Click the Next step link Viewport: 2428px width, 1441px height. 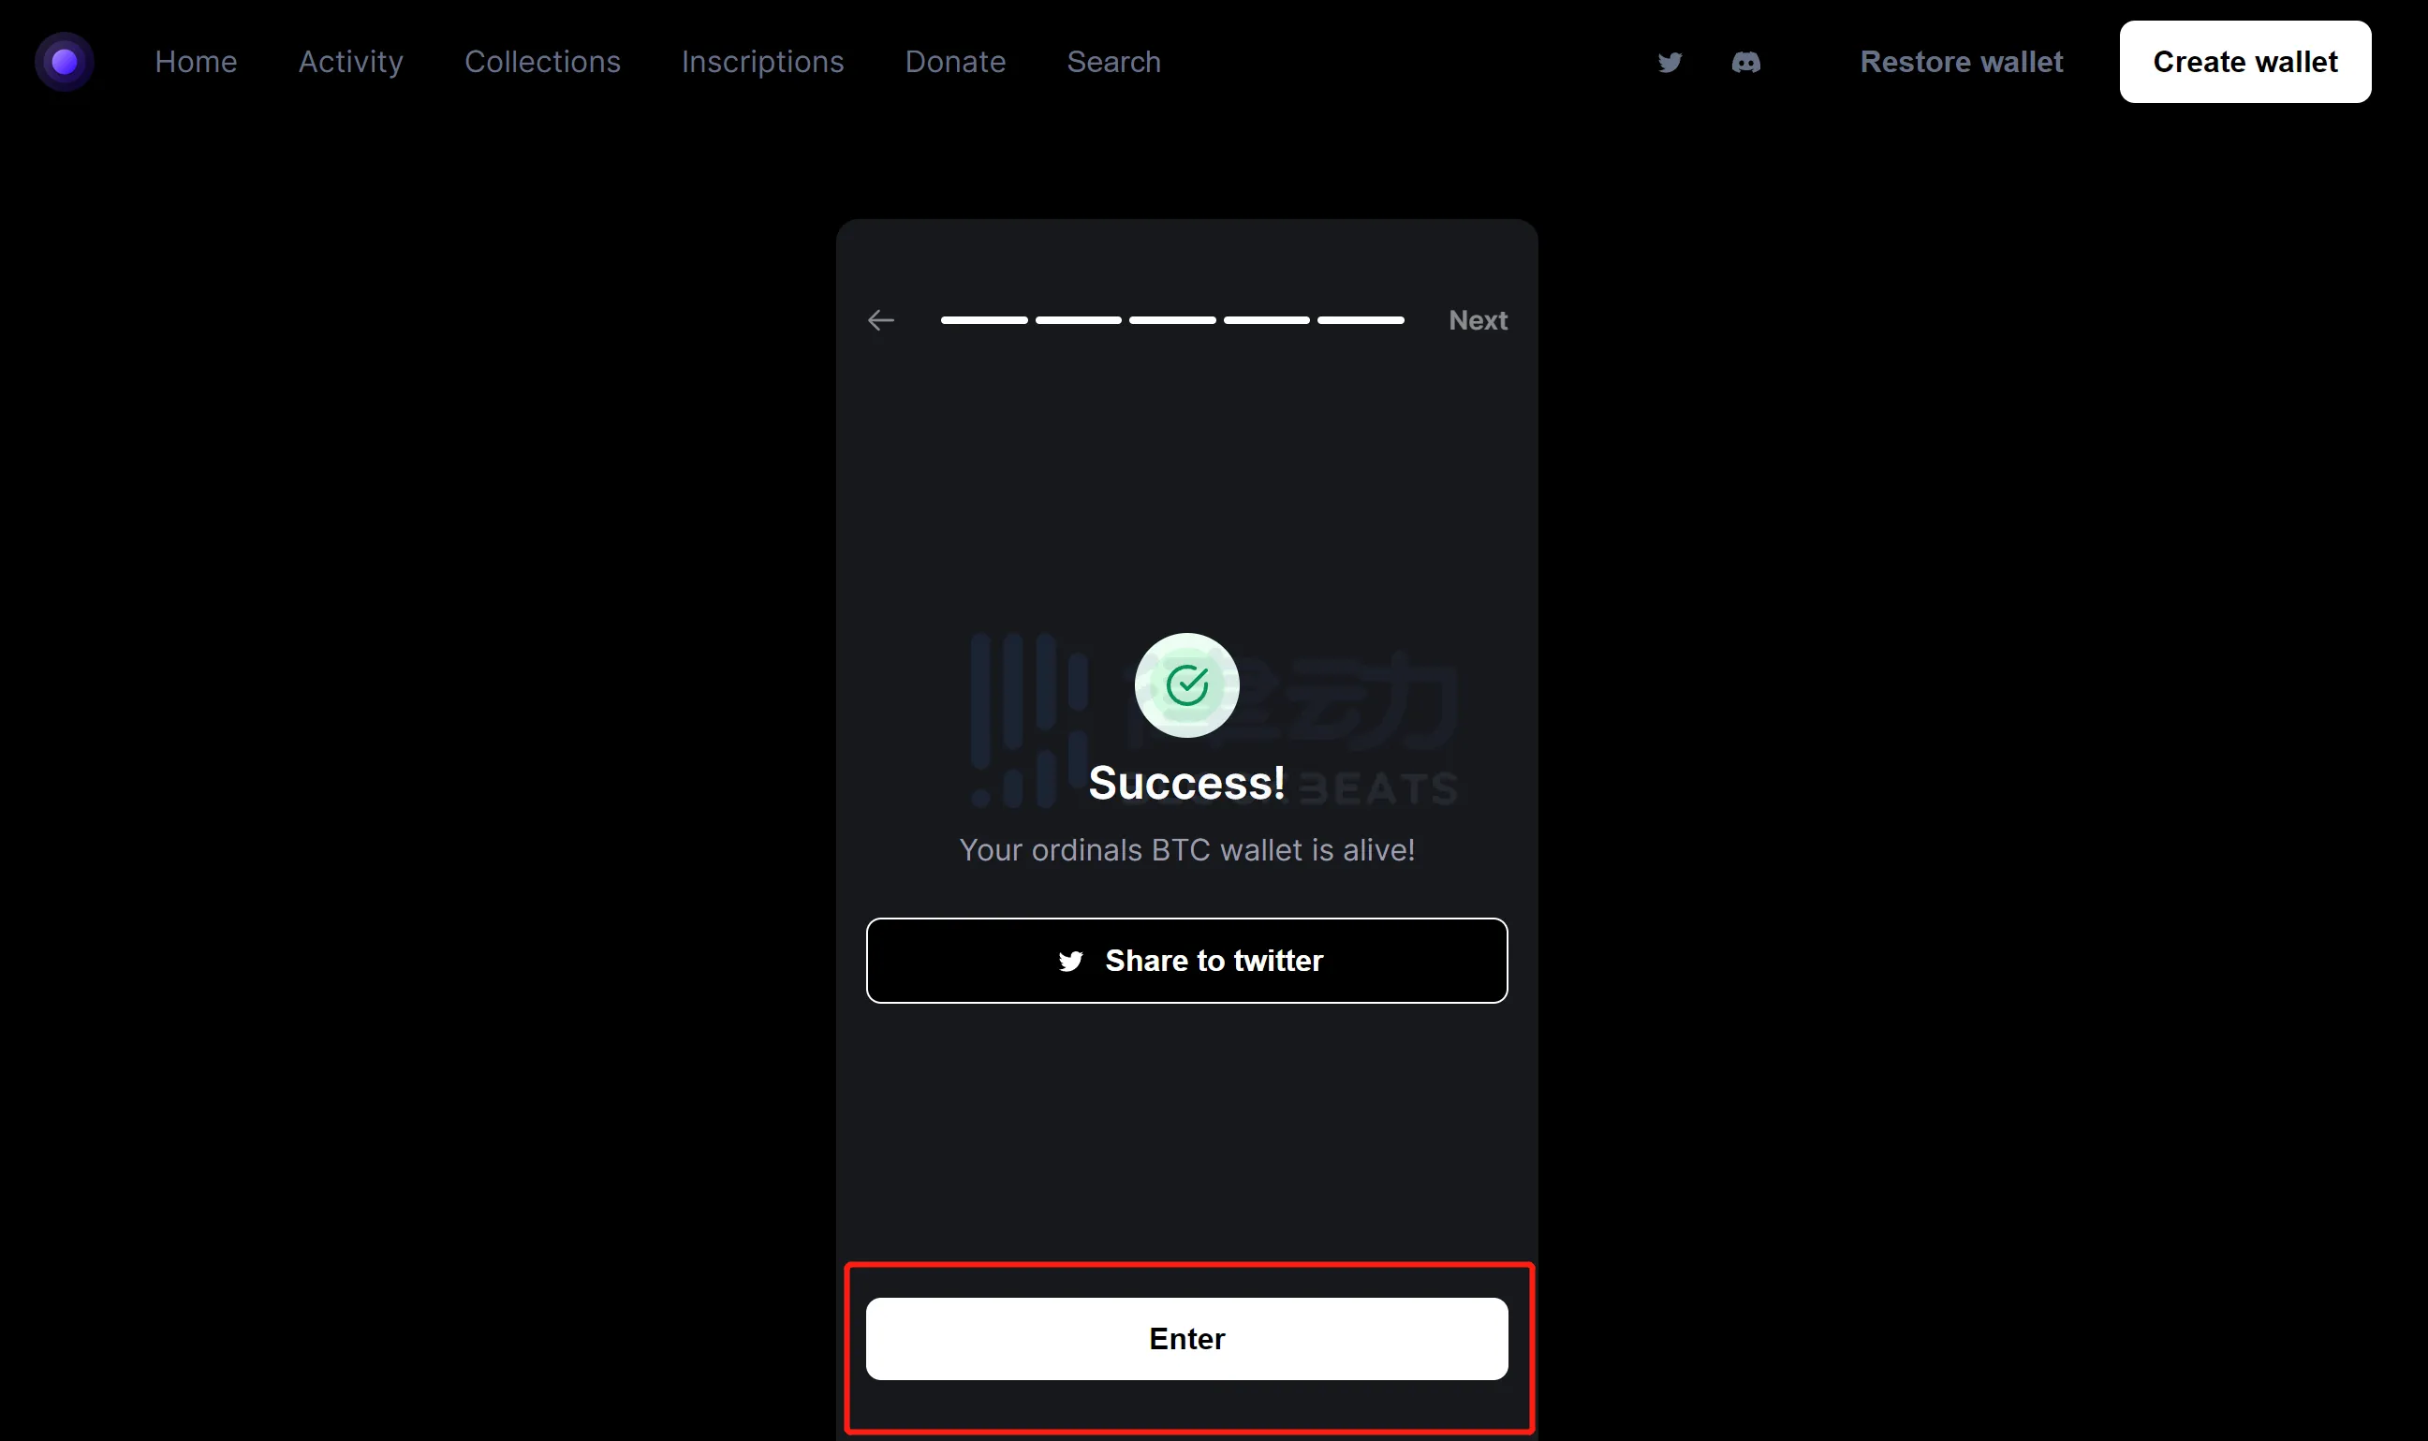(1479, 319)
